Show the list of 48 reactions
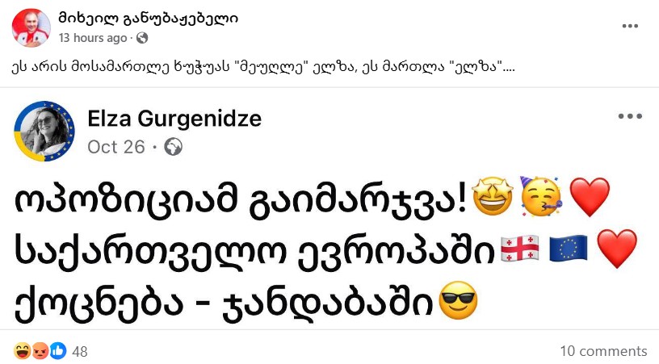Viewport: 659px width, 364px height. coord(80,351)
